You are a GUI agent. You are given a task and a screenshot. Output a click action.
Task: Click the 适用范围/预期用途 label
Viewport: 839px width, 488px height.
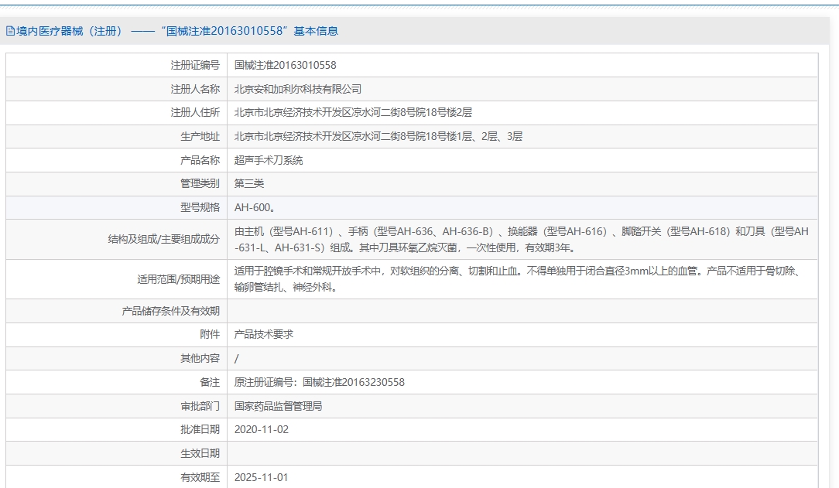click(178, 279)
